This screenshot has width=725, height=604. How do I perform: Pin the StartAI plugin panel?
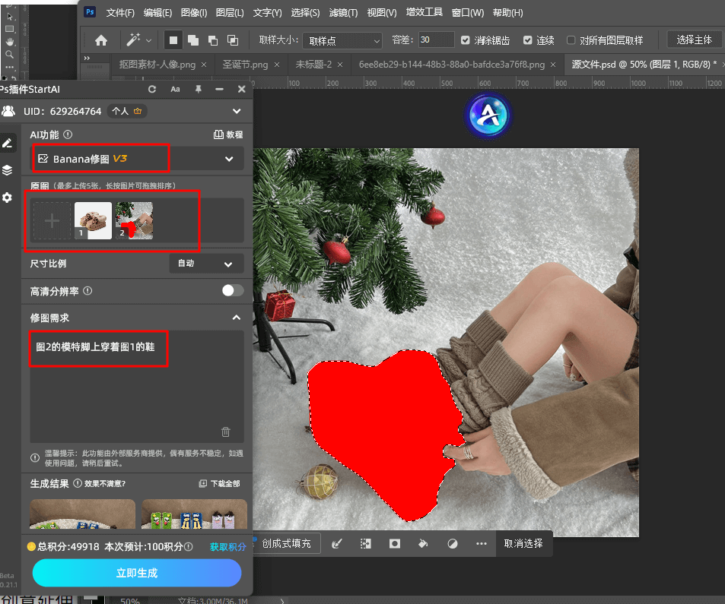[198, 90]
